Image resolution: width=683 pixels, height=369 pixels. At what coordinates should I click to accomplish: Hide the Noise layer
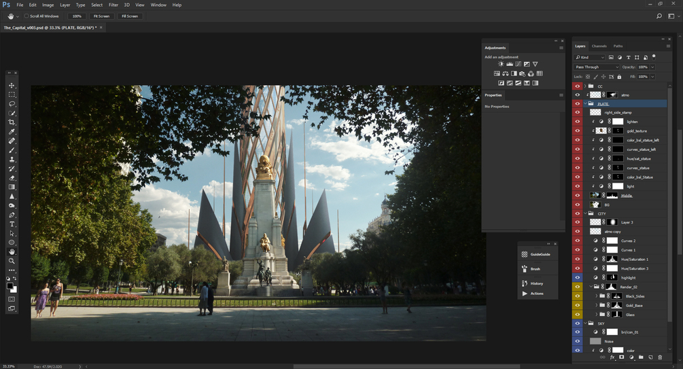click(x=577, y=341)
